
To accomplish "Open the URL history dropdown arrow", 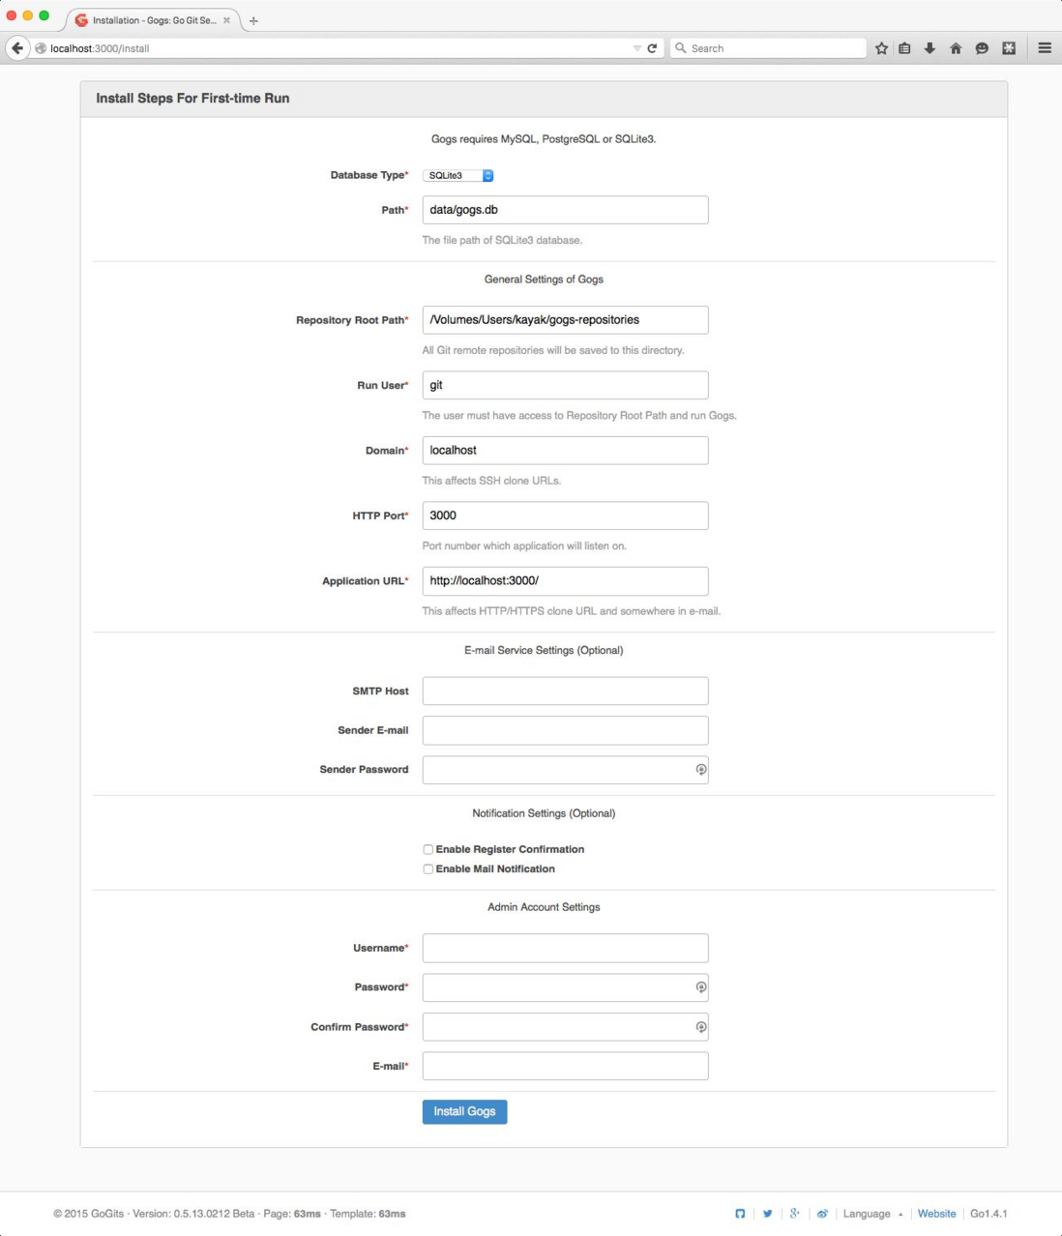I will click(x=636, y=48).
